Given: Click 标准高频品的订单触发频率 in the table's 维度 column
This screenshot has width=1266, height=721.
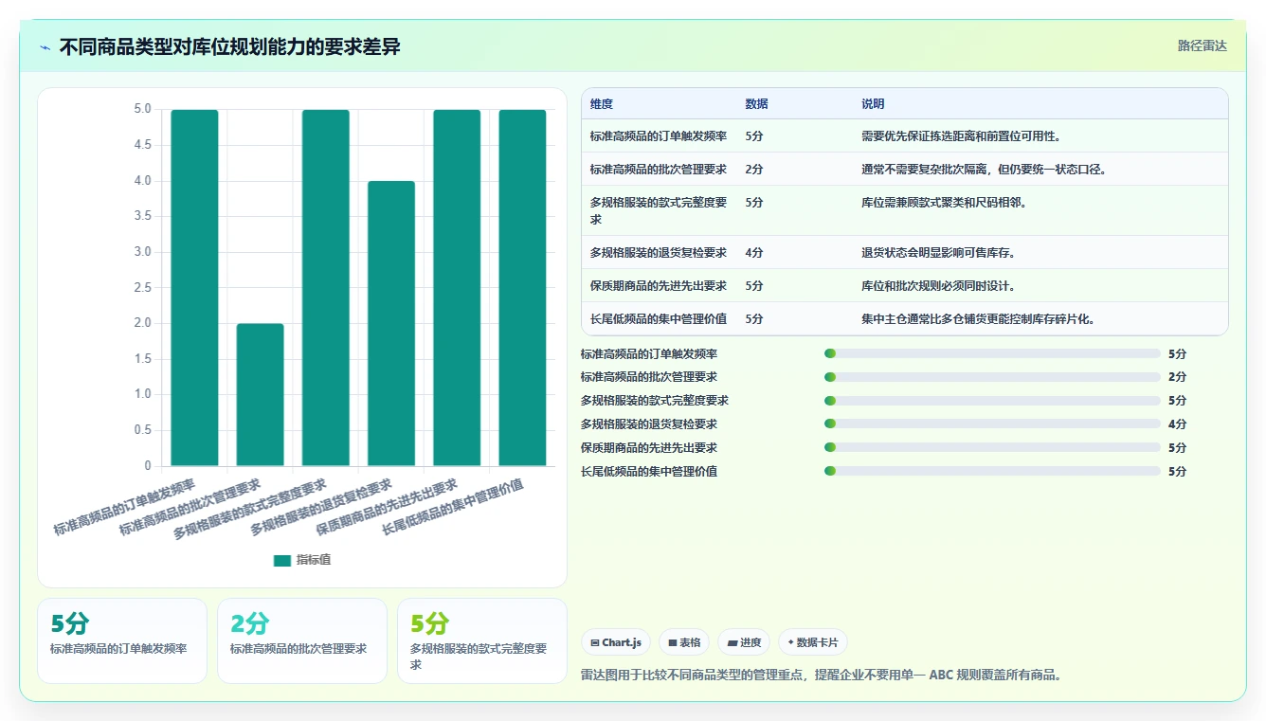Looking at the screenshot, I should [x=659, y=136].
